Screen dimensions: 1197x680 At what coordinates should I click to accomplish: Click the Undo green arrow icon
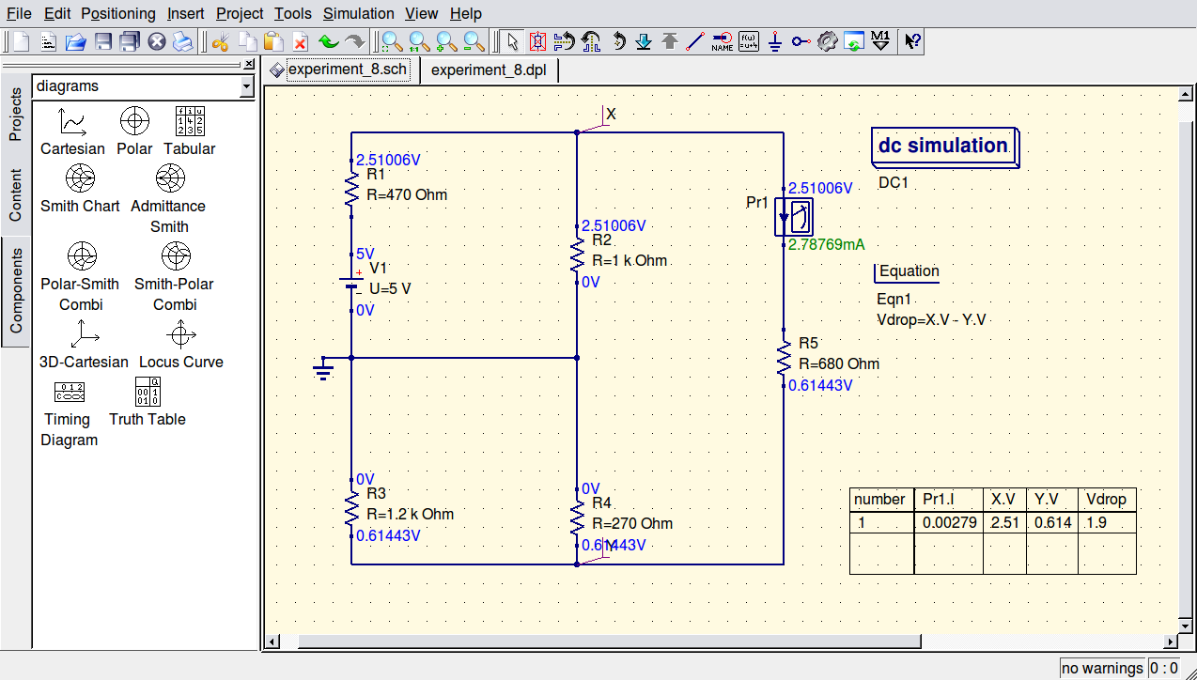point(328,41)
